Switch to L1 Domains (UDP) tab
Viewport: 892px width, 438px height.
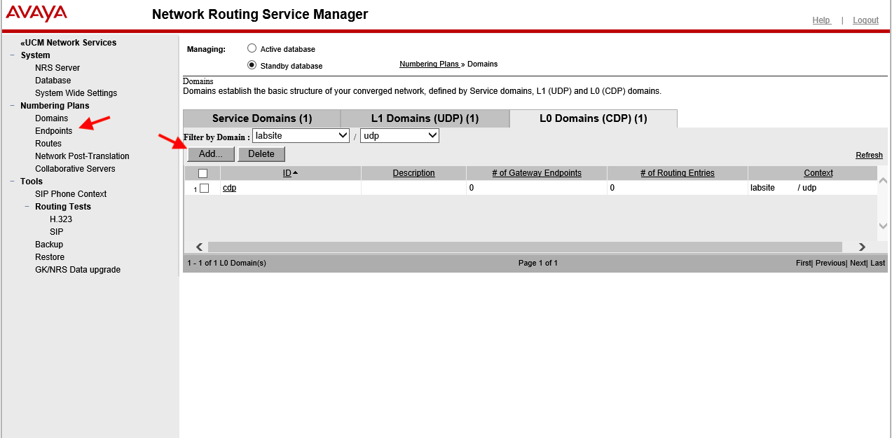pyautogui.click(x=425, y=118)
